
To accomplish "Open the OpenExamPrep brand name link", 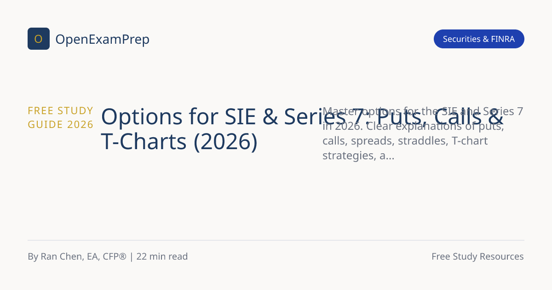I will (102, 40).
